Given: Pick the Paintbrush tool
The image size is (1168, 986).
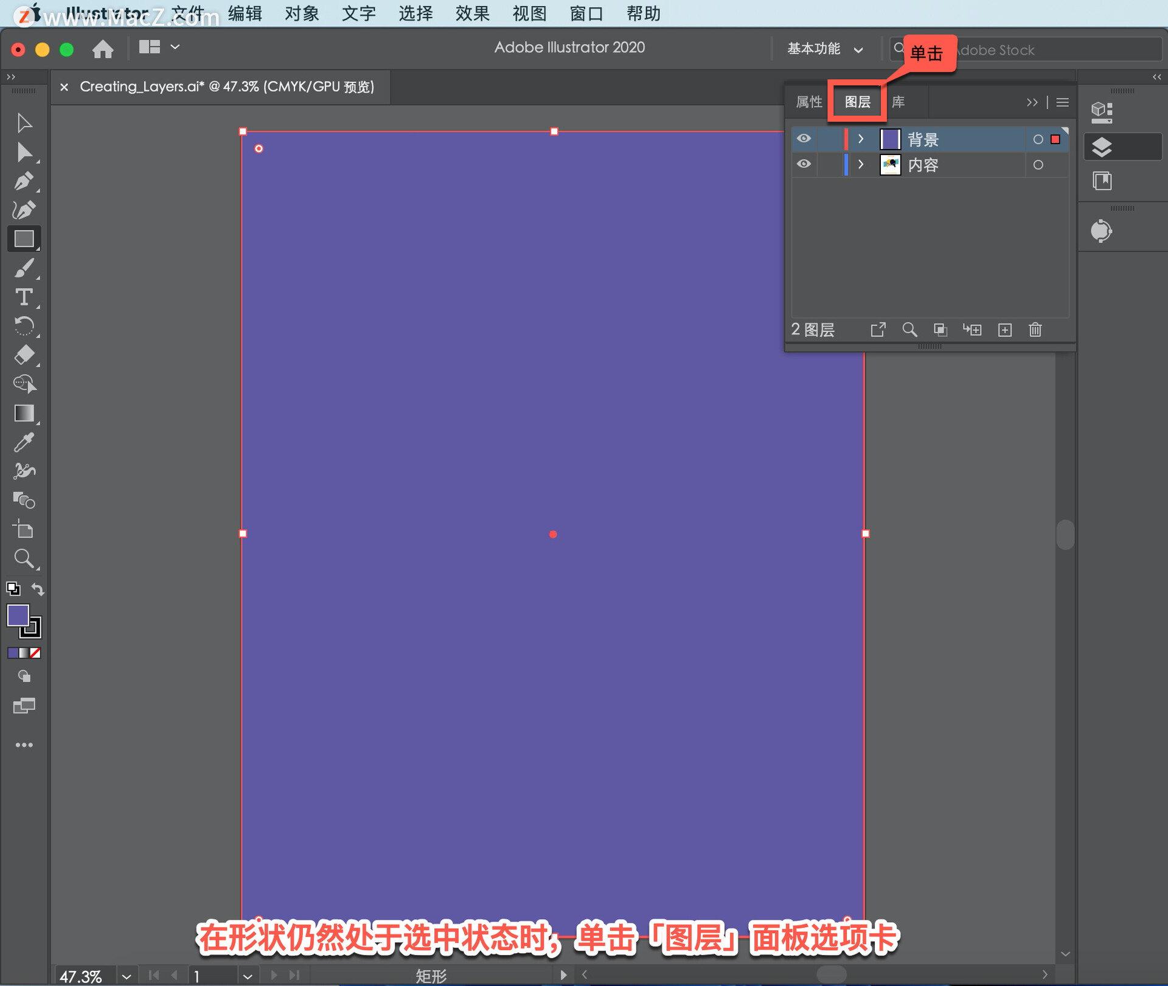Looking at the screenshot, I should coord(24,268).
